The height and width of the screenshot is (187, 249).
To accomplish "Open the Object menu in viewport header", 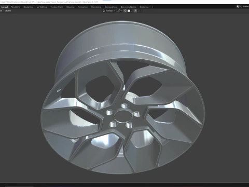I will (x=8, y=11).
